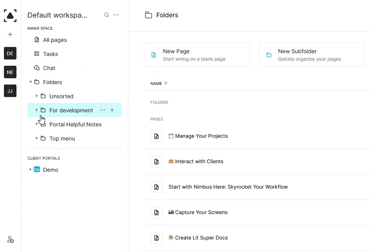This screenshot has height=252, width=372.
Task: Click the app logo at top-left
Action: coord(10,16)
